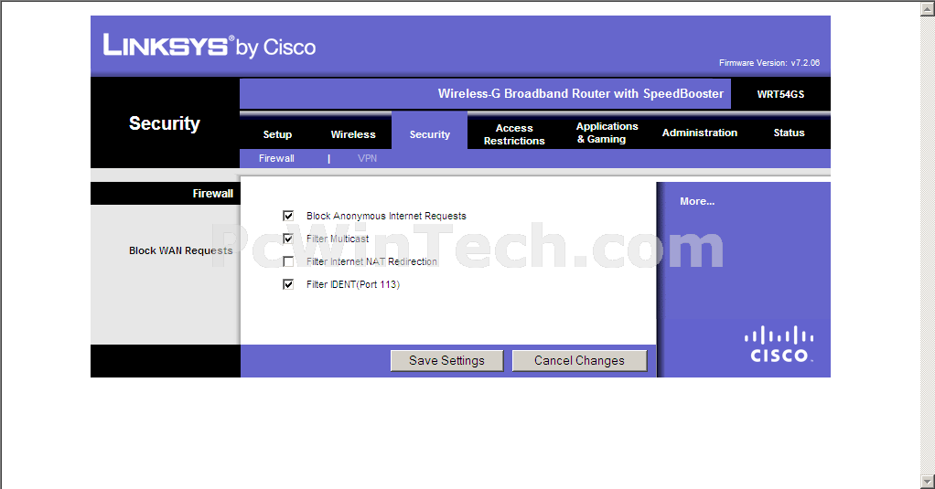The width and height of the screenshot is (935, 489).
Task: Open the VPN sub-tab
Action: pos(368,158)
